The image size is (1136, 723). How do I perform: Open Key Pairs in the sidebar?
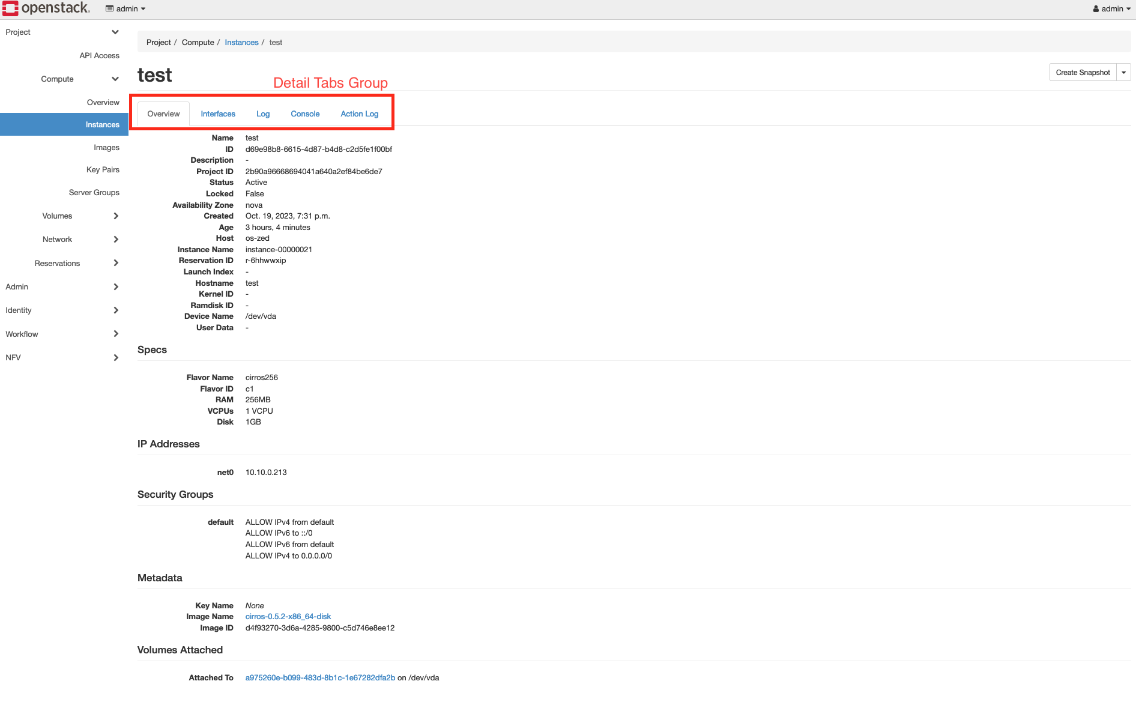click(103, 169)
